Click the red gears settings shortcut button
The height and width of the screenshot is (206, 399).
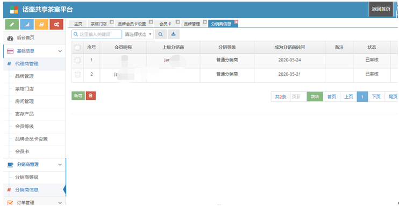[x=56, y=24]
